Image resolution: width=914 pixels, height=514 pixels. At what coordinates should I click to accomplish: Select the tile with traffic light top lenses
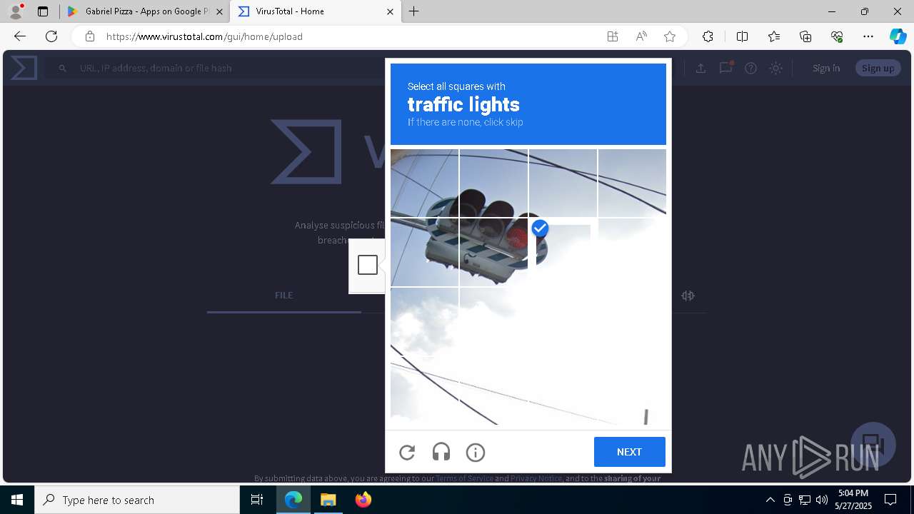pyautogui.click(x=493, y=183)
